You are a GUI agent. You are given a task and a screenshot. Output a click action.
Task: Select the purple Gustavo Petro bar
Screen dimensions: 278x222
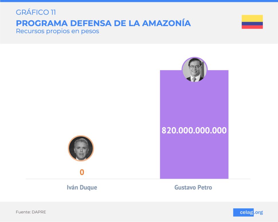(x=194, y=124)
